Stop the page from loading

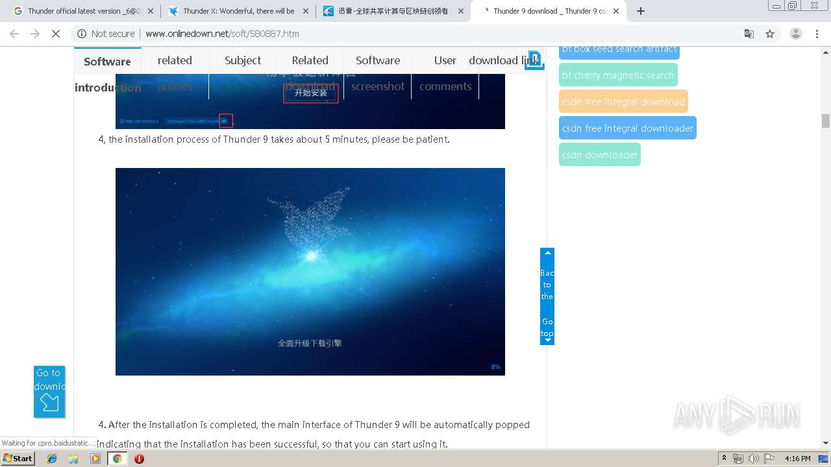tap(56, 34)
